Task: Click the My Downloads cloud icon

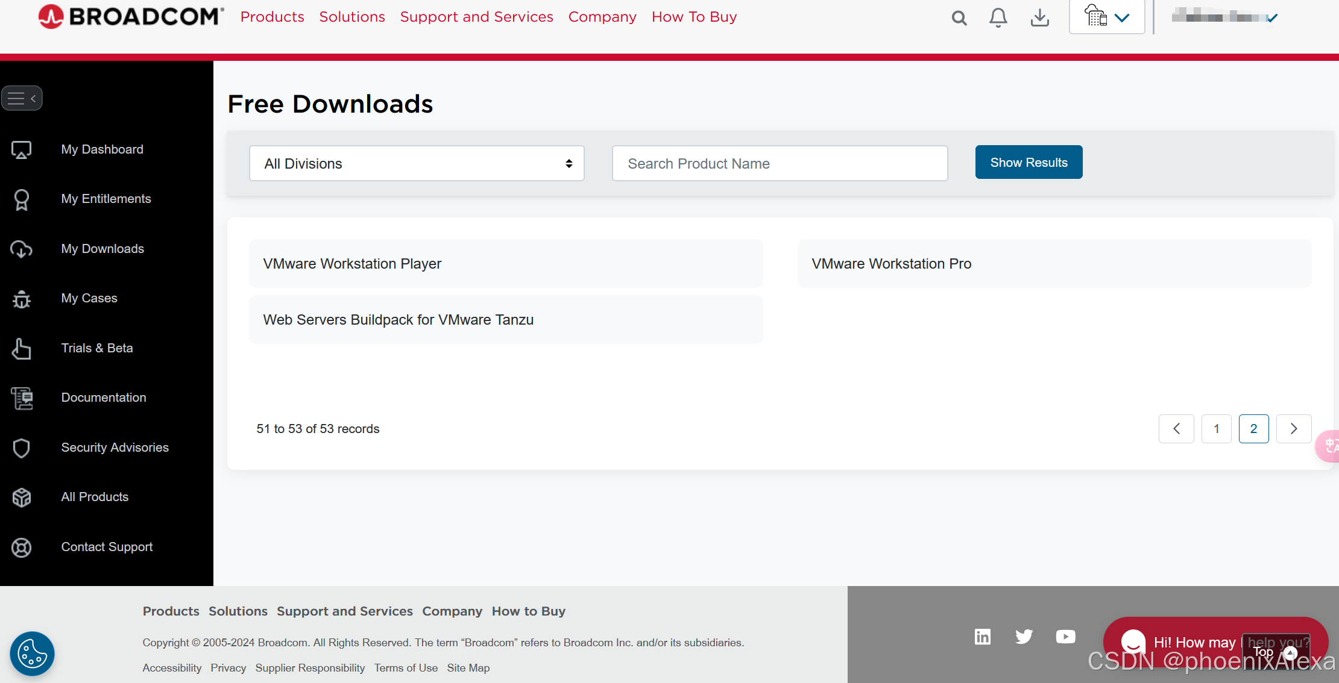Action: 22,249
